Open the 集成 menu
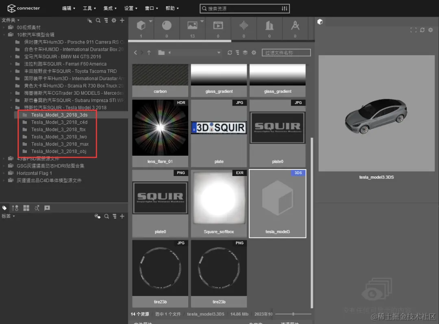439x324 pixels. click(110, 9)
